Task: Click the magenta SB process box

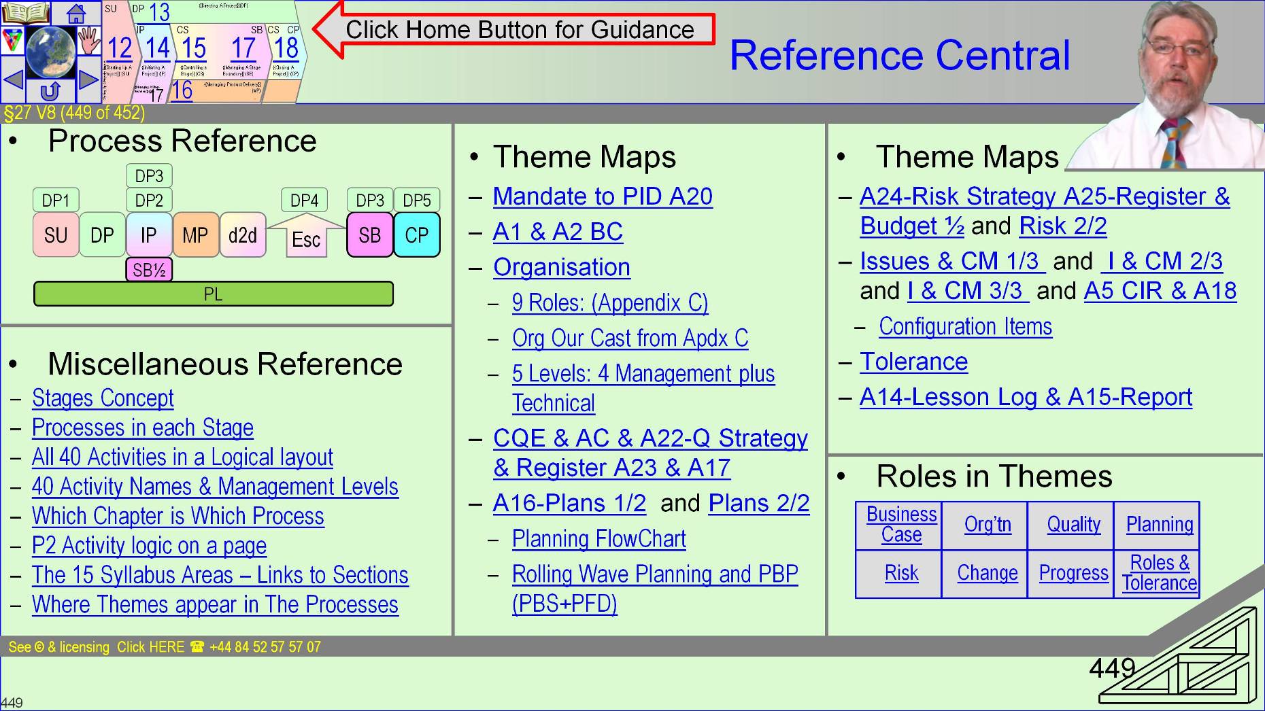Action: point(369,235)
